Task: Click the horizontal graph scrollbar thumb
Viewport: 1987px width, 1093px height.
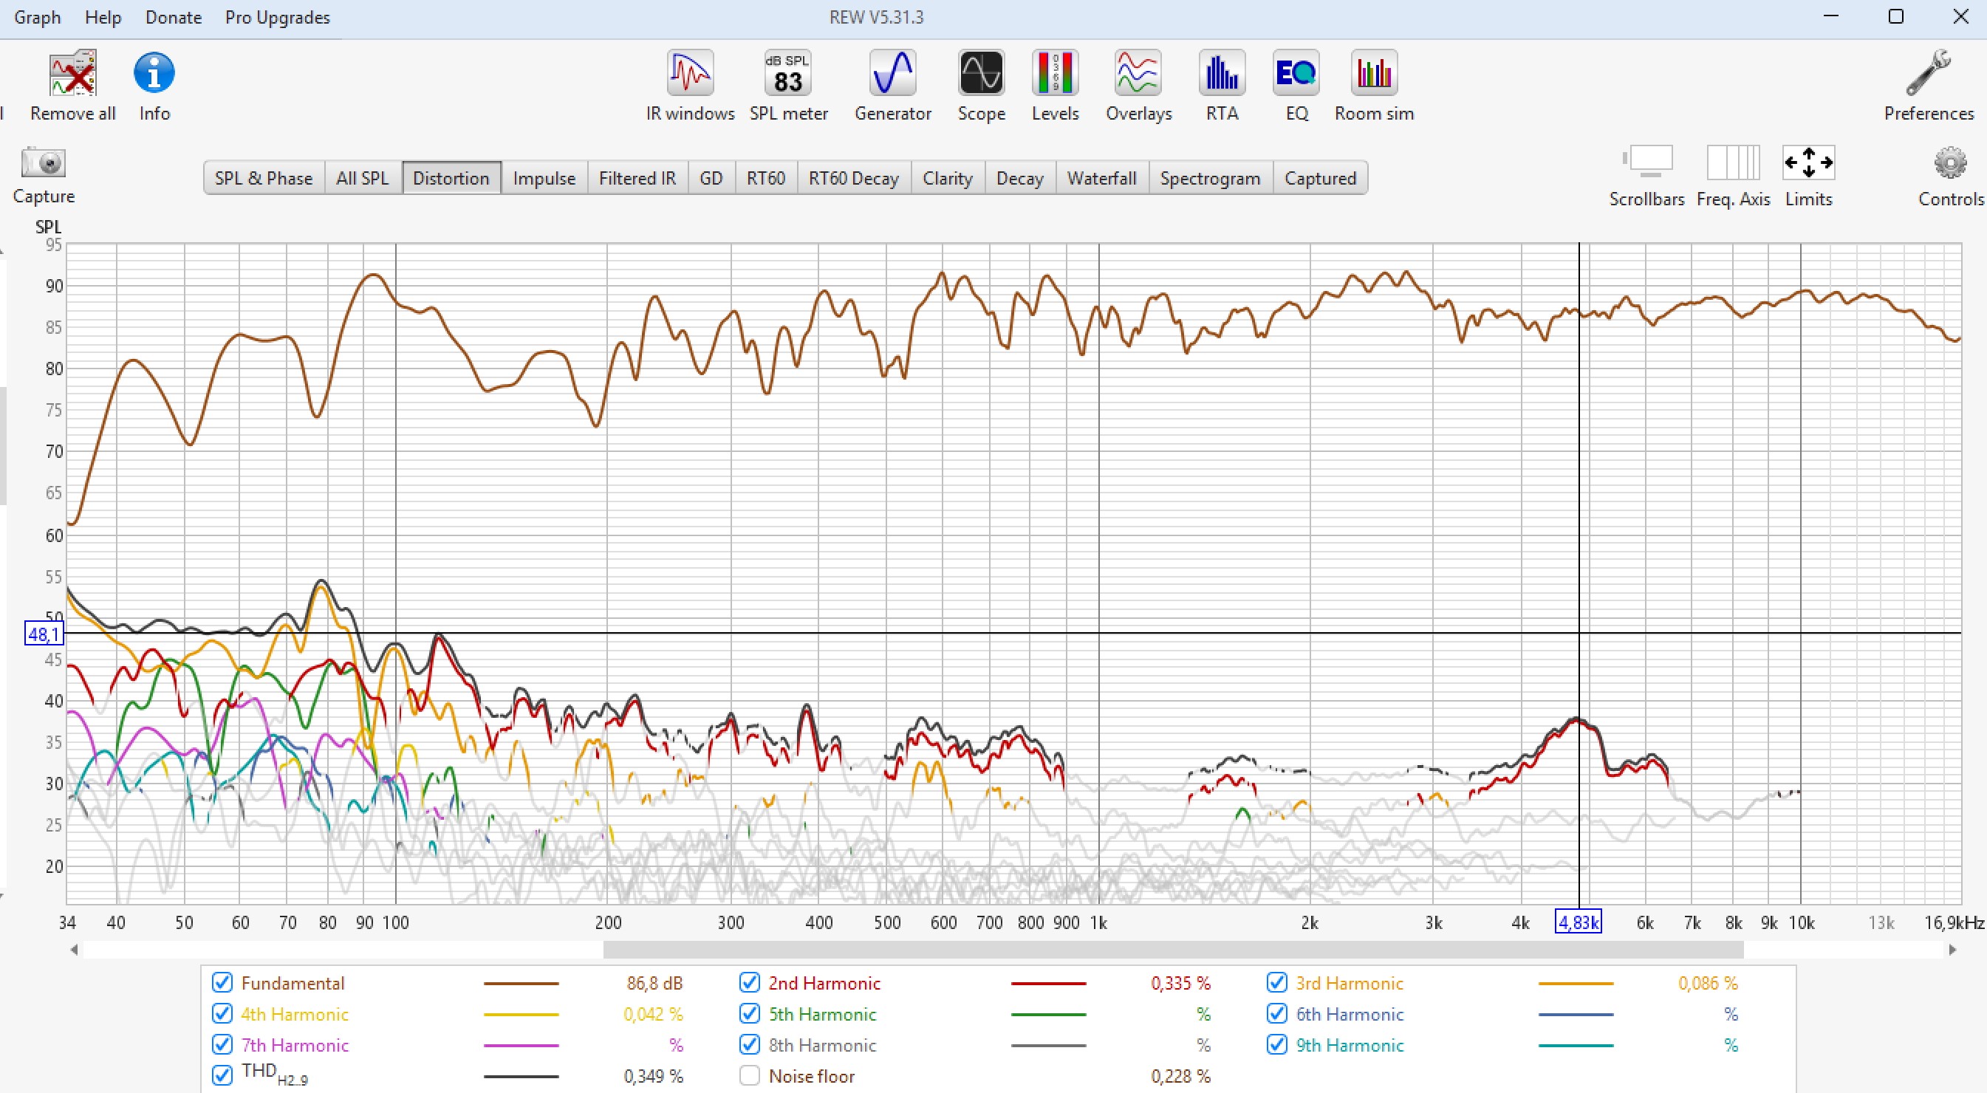Action: point(1173,950)
